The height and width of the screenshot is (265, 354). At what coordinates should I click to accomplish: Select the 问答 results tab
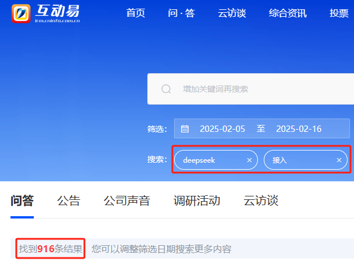click(x=22, y=200)
